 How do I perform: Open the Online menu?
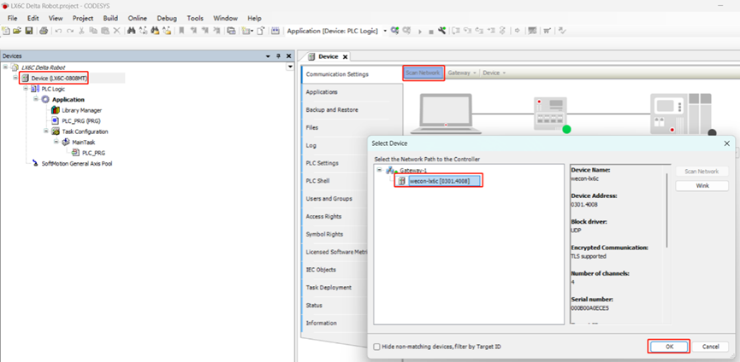point(137,18)
